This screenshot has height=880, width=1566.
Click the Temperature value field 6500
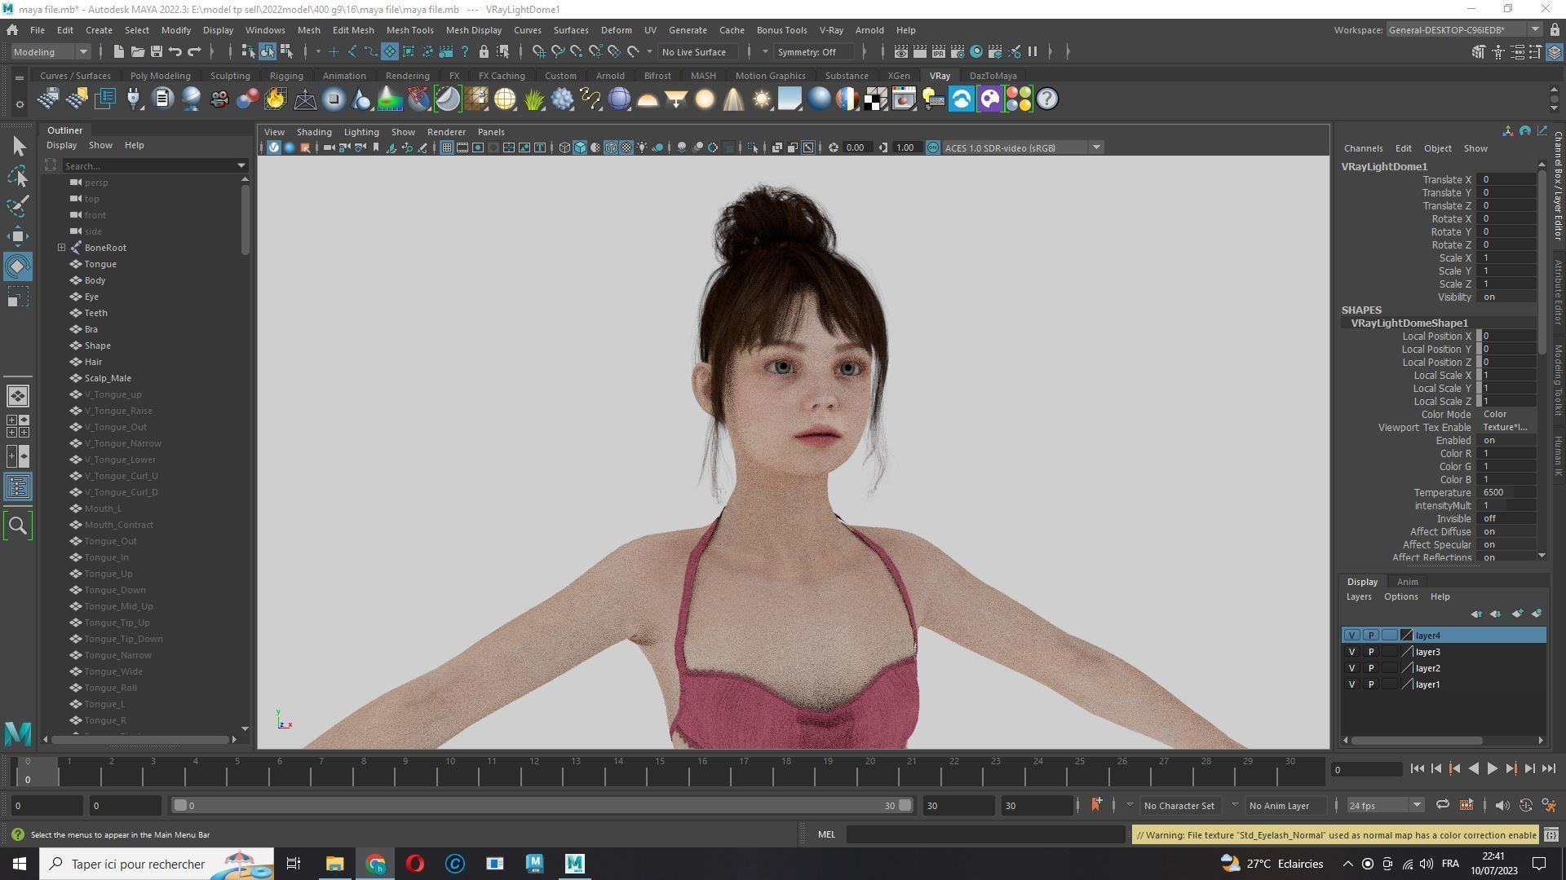pos(1506,492)
